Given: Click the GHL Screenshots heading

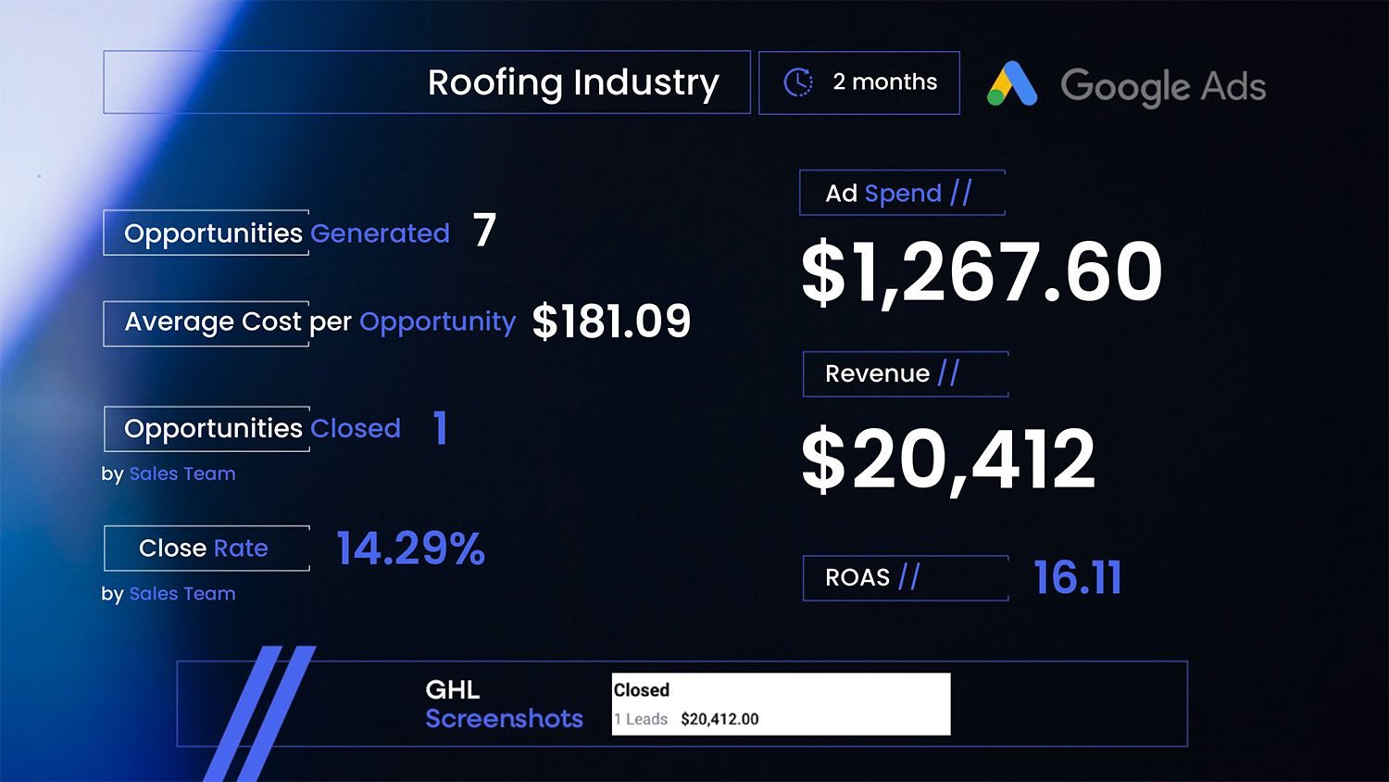Looking at the screenshot, I should pyautogui.click(x=503, y=704).
